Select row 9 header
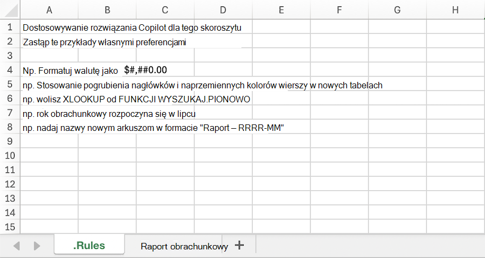485x258 pixels. (10, 141)
